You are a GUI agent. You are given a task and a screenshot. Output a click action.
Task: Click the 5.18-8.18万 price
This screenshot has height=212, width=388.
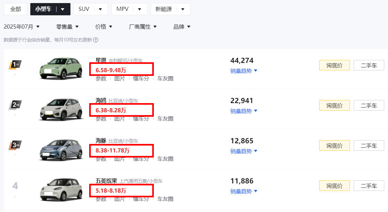pos(111,191)
